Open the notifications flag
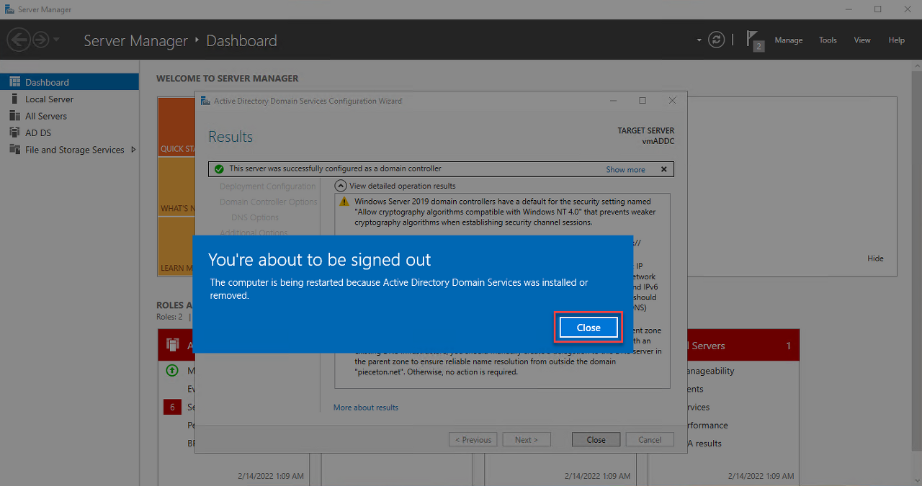This screenshot has width=922, height=486. coord(754,40)
